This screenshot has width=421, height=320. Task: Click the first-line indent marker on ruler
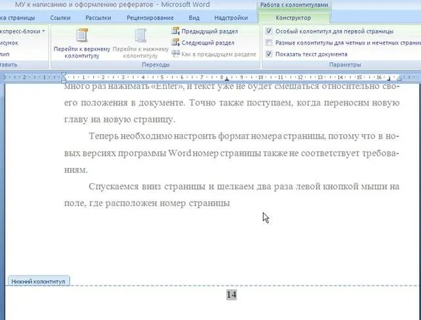pyautogui.click(x=64, y=75)
